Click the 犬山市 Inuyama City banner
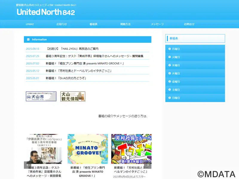This screenshot has height=179, width=239. pyautogui.click(x=41, y=96)
